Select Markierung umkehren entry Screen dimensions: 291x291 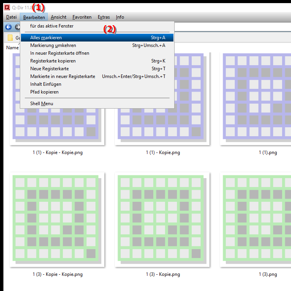pyautogui.click(x=97, y=45)
